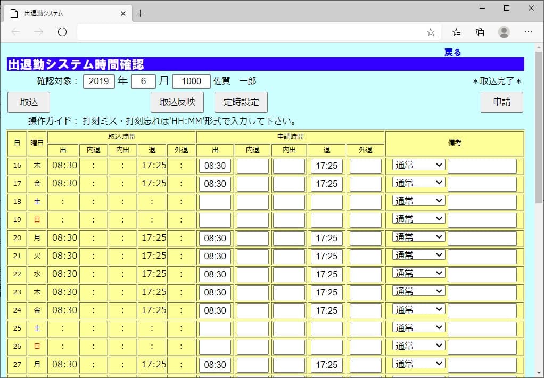Viewport: 544px width, 378px height.
Task: Select the 出退勤システム browser tab
Action: pos(64,13)
